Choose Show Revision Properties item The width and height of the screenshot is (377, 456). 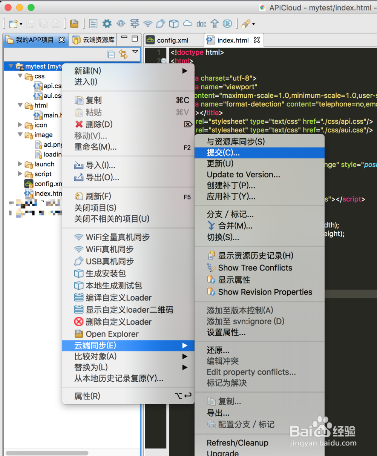(259, 292)
